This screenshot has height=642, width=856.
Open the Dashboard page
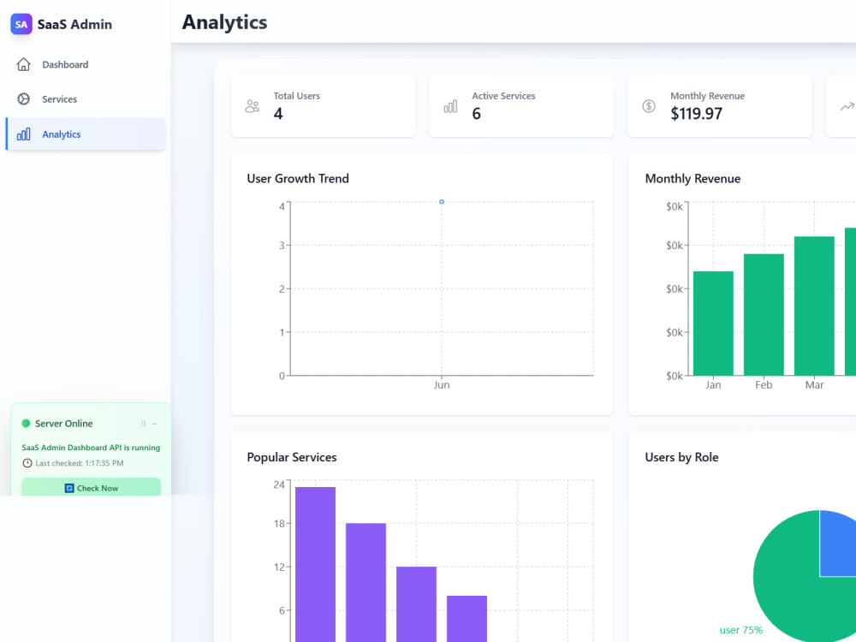(85, 64)
